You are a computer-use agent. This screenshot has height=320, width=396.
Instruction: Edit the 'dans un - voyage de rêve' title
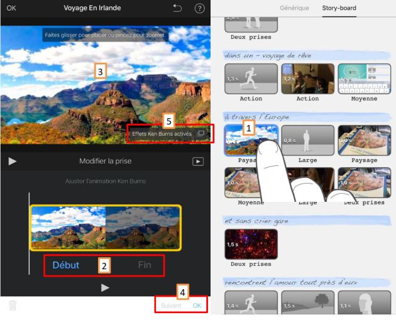click(307, 55)
